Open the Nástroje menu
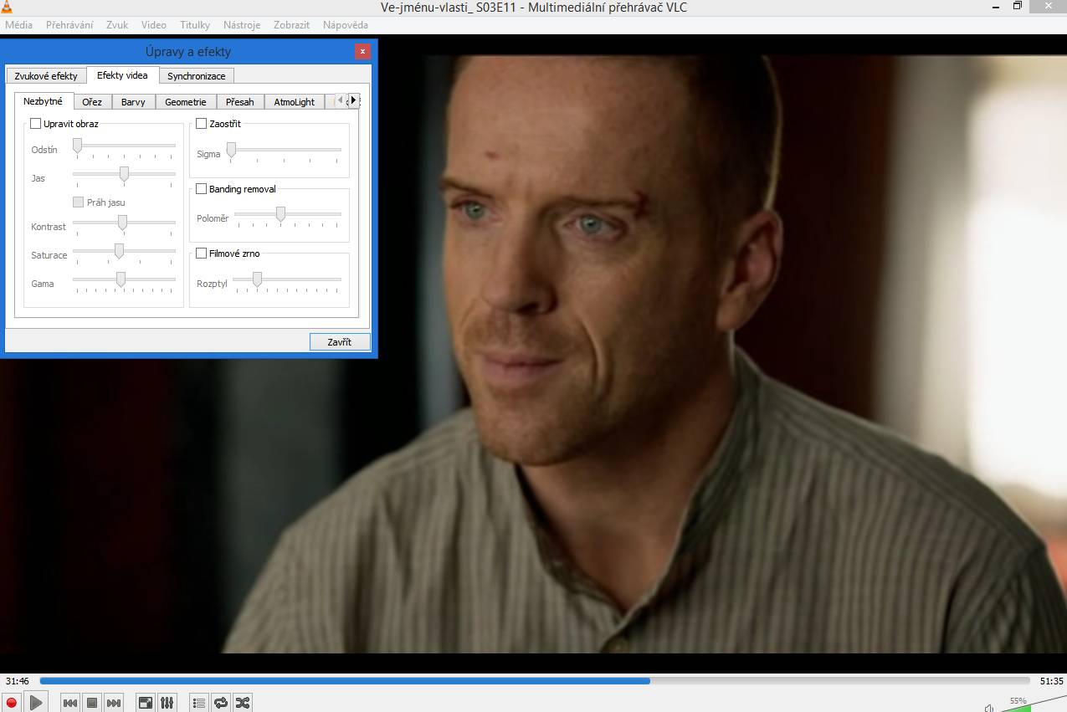The height and width of the screenshot is (712, 1067). [x=242, y=25]
